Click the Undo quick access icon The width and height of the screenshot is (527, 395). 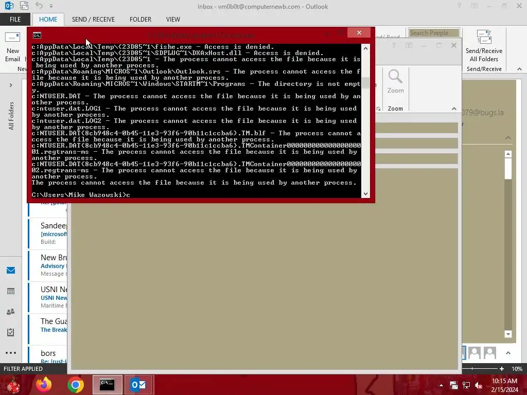point(39,6)
